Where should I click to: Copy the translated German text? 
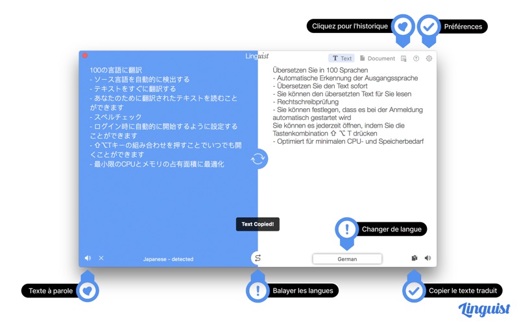[415, 258]
